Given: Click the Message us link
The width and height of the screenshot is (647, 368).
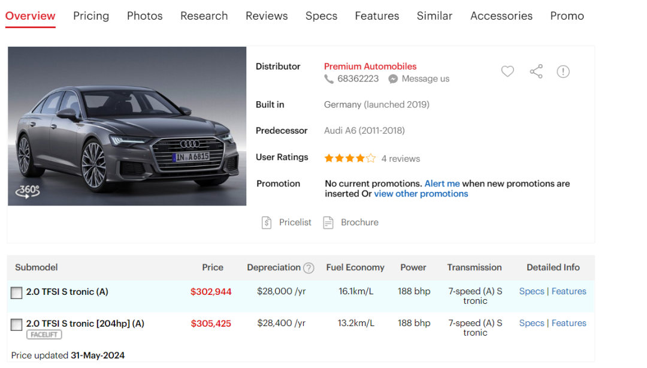Looking at the screenshot, I should (425, 79).
